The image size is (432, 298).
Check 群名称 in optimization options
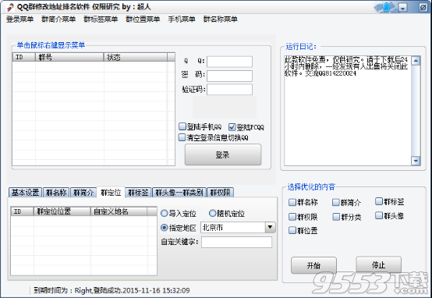[292, 202]
